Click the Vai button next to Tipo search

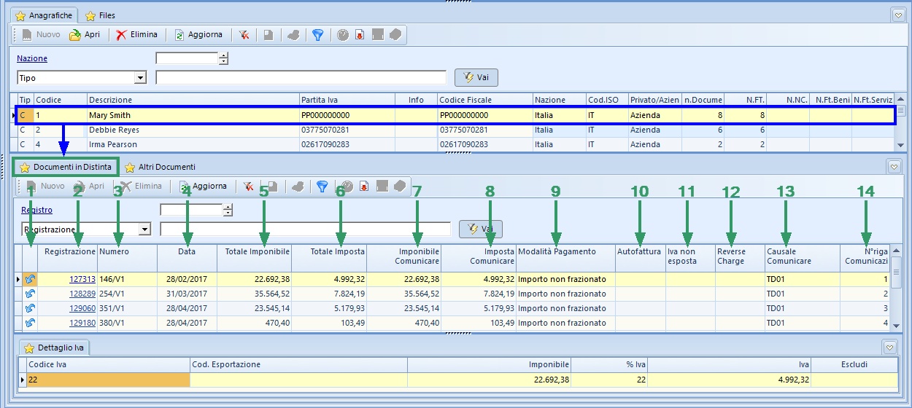coord(476,78)
